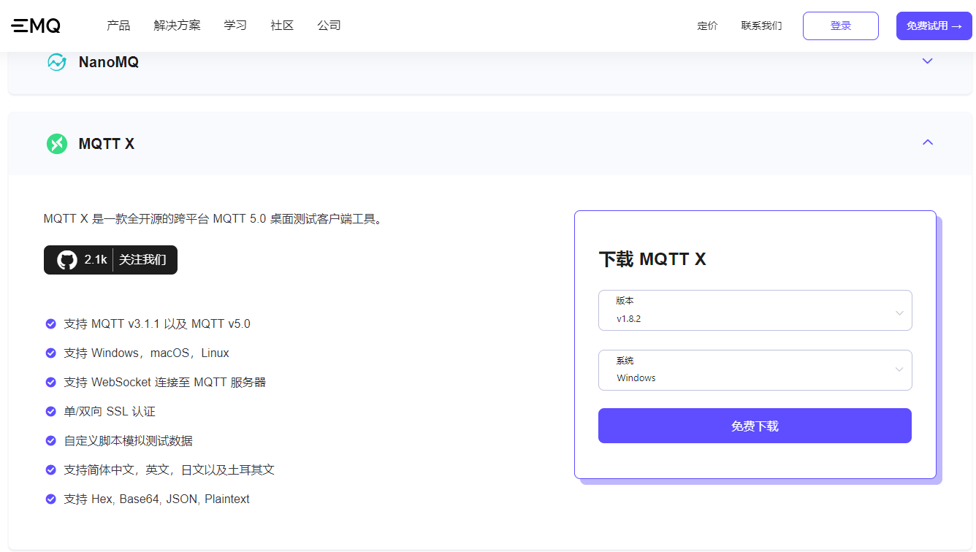Image resolution: width=976 pixels, height=552 pixels.
Task: Click the 支持 Windows, macOS, Linux line
Action: click(x=146, y=353)
